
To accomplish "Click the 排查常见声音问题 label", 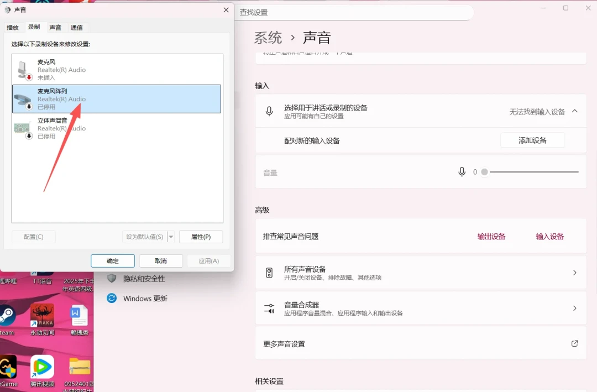I will 291,237.
